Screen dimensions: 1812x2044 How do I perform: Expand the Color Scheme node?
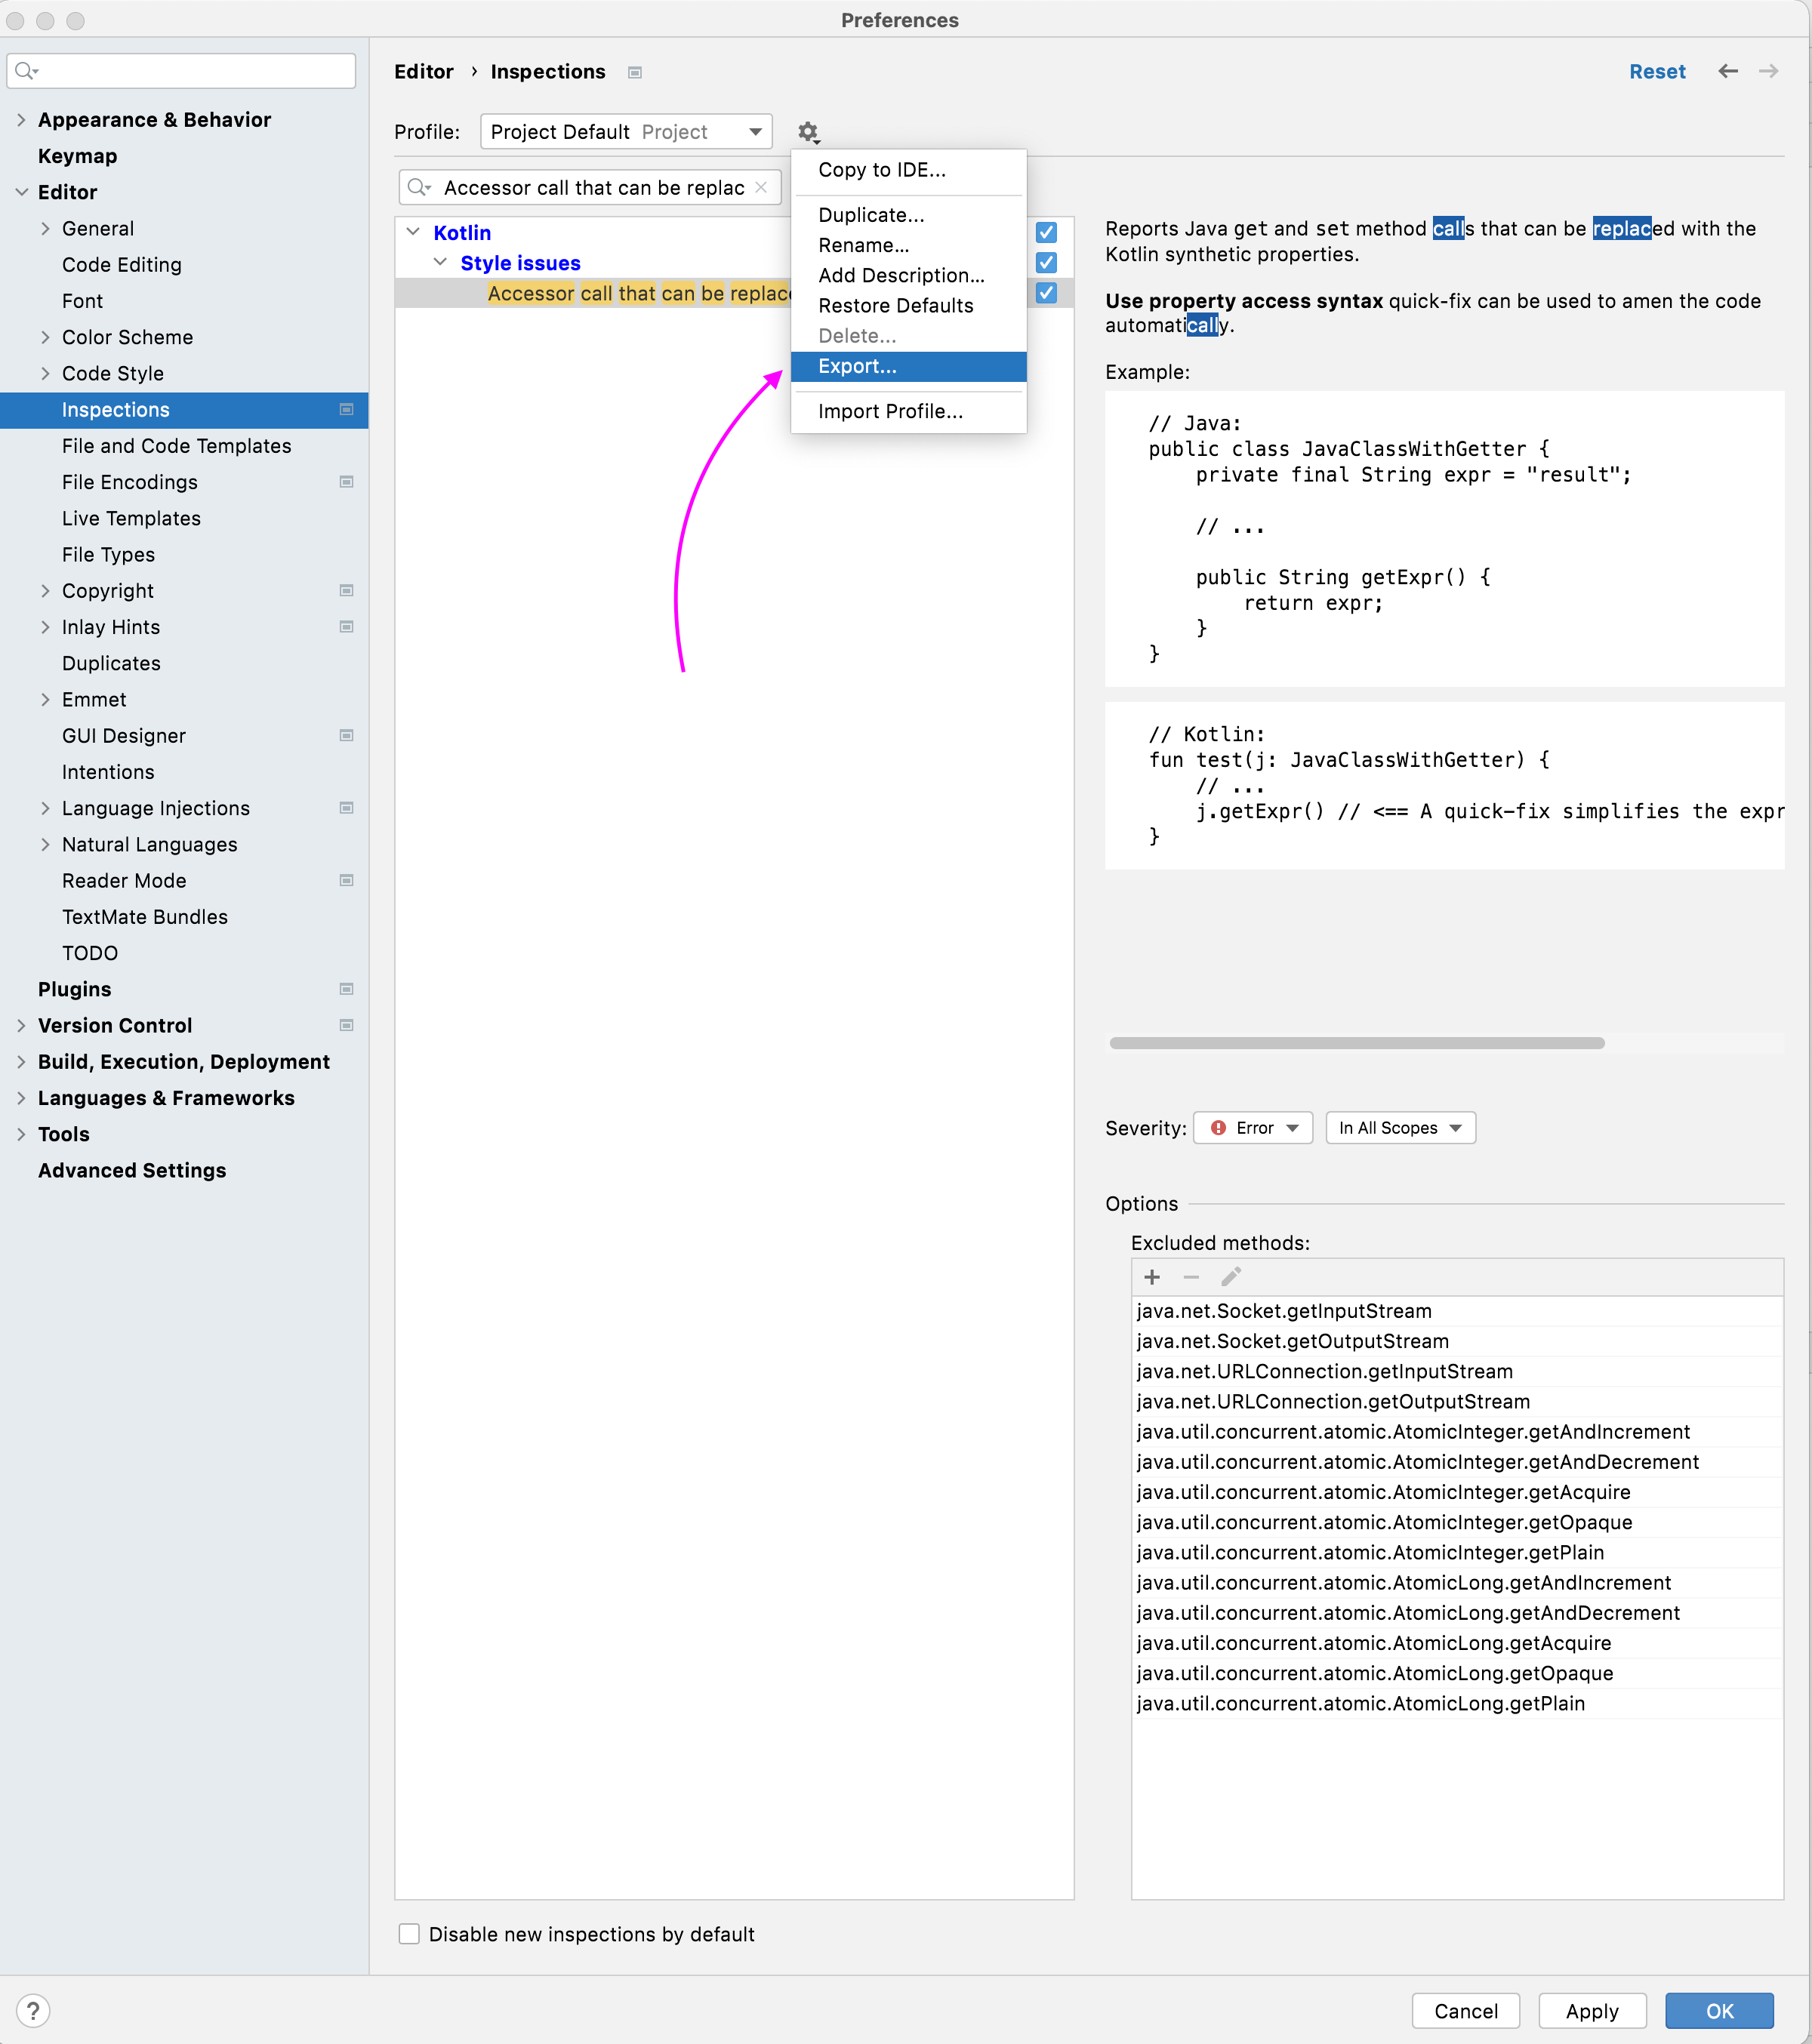(45, 337)
